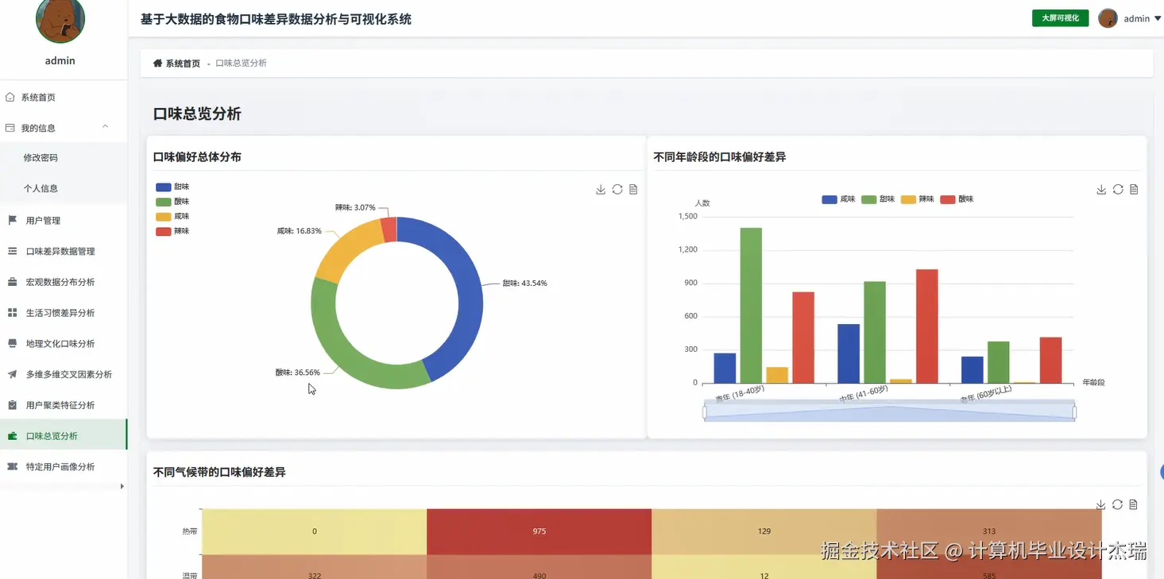Refresh the 口味偏好总体分布 pie chart
1164x579 pixels.
(x=617, y=190)
